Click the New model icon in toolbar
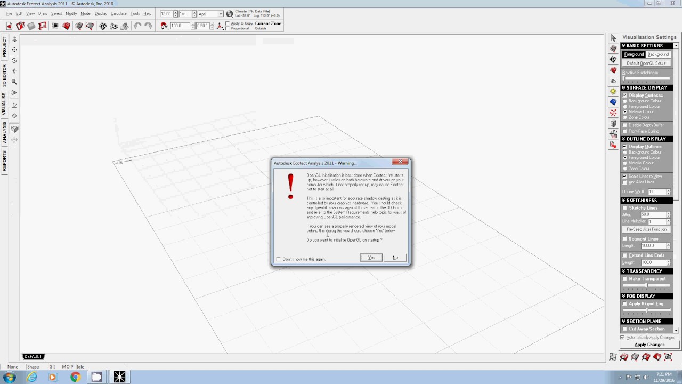 (x=9, y=26)
